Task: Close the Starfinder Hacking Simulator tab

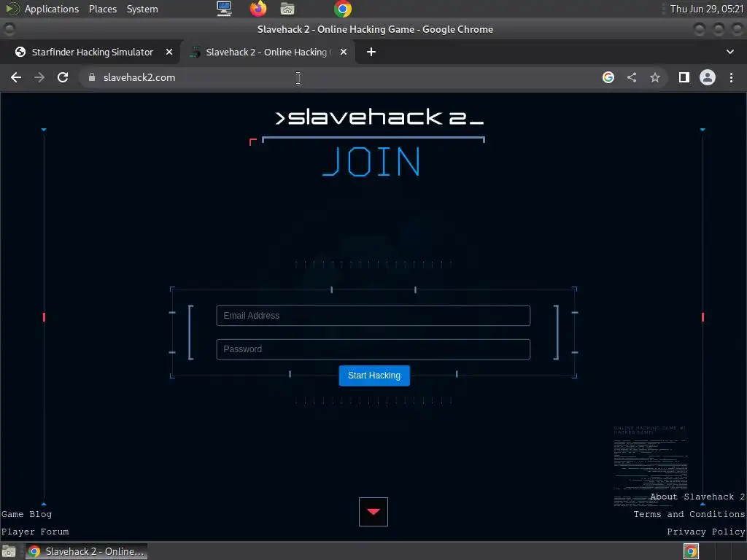Action: click(x=169, y=52)
